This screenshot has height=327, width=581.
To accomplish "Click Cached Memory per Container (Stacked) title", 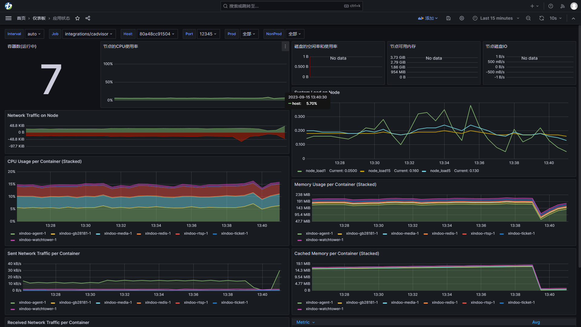I will [x=336, y=253].
